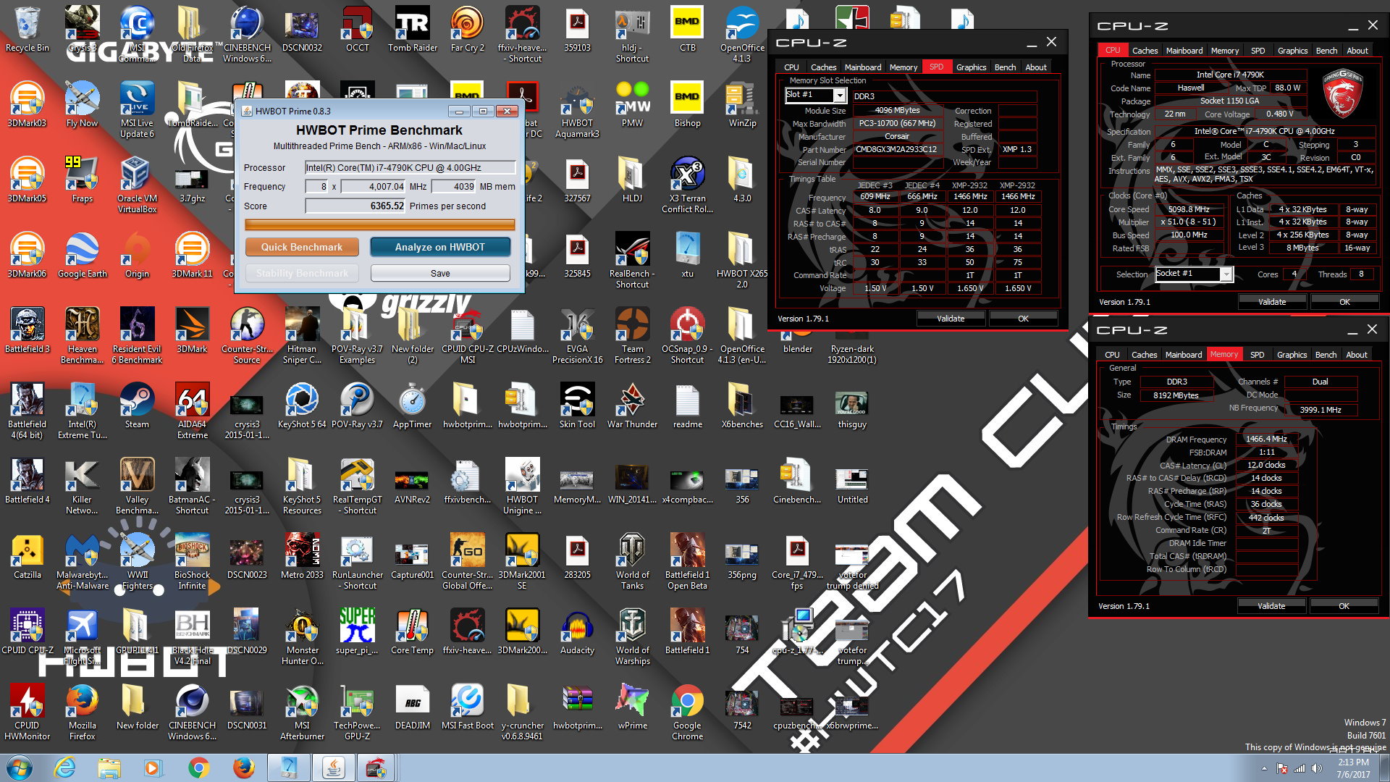Screen dimensions: 1390x782
Task: Open the Counter-Strike Source icon
Action: click(247, 335)
